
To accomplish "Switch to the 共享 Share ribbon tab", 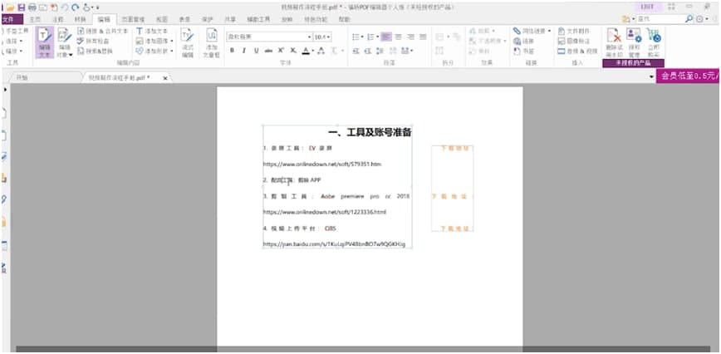I will tap(230, 20).
